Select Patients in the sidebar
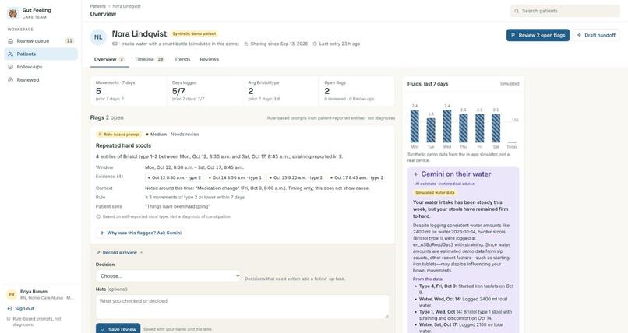Viewport: 628px width, 333px height. pyautogui.click(x=41, y=54)
